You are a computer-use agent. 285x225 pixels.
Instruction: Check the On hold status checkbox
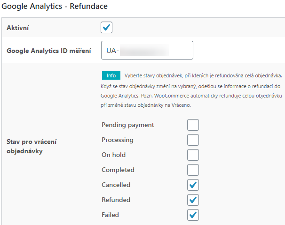click(x=193, y=155)
